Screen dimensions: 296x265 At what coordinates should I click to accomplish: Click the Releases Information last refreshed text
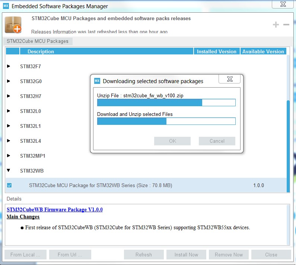coord(99,32)
